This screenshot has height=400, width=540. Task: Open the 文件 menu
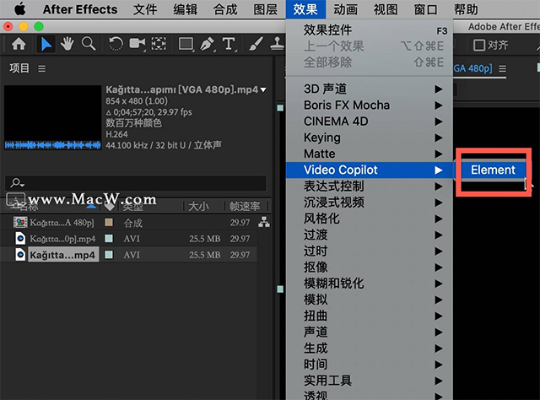pos(145,9)
